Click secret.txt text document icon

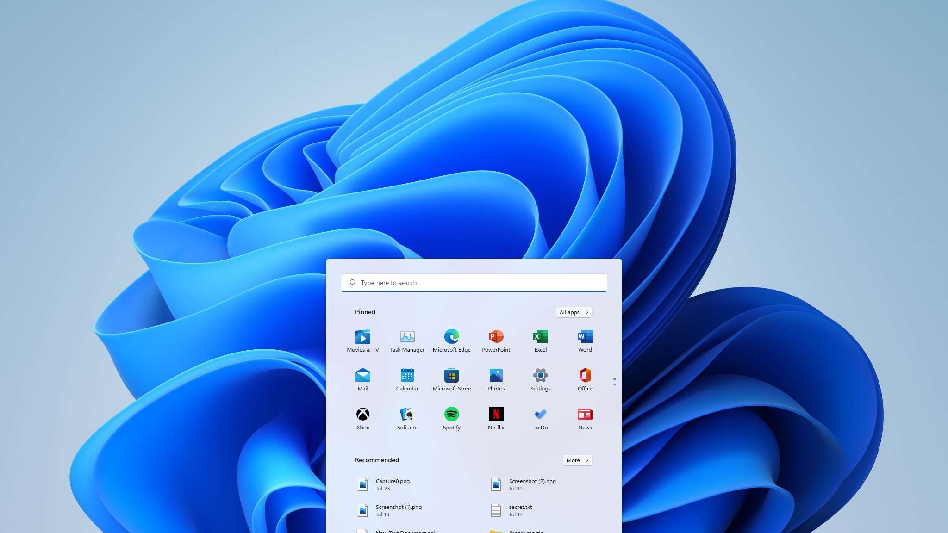pyautogui.click(x=496, y=510)
